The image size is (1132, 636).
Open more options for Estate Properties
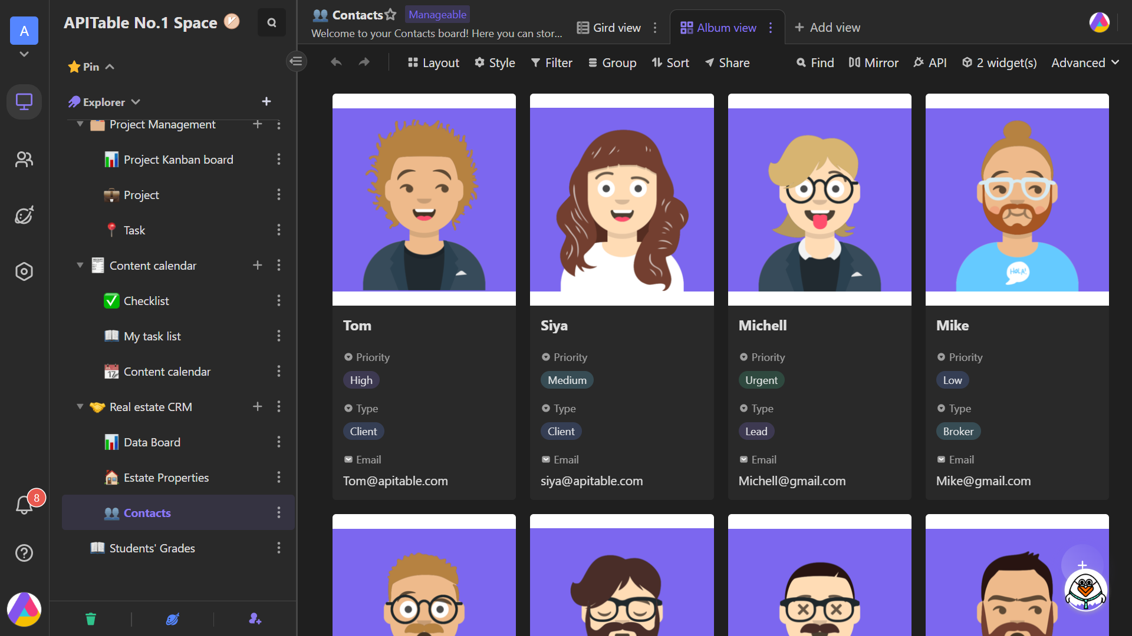(x=279, y=478)
